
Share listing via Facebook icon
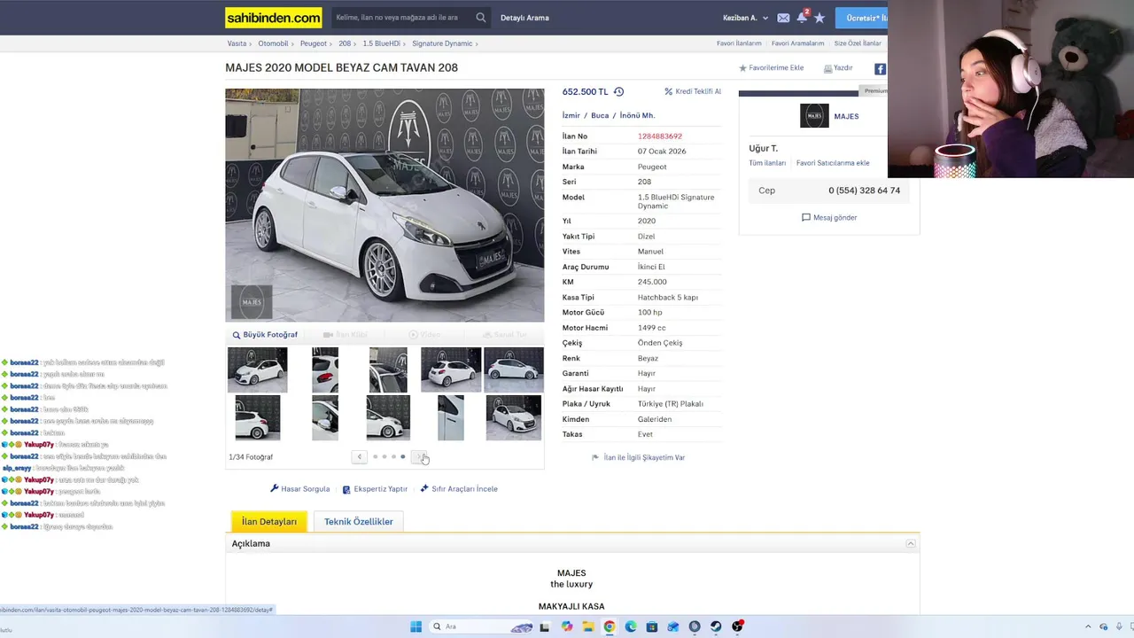(880, 69)
